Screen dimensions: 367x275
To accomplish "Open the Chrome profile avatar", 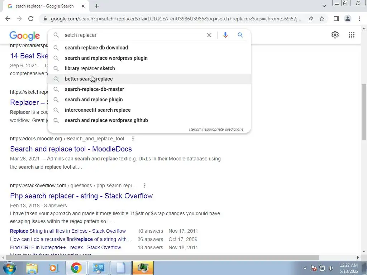I will 348,19.
